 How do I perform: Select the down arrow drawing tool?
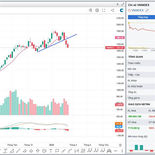click(38, 151)
